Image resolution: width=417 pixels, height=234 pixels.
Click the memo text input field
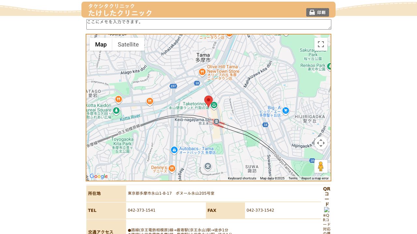[x=208, y=24]
